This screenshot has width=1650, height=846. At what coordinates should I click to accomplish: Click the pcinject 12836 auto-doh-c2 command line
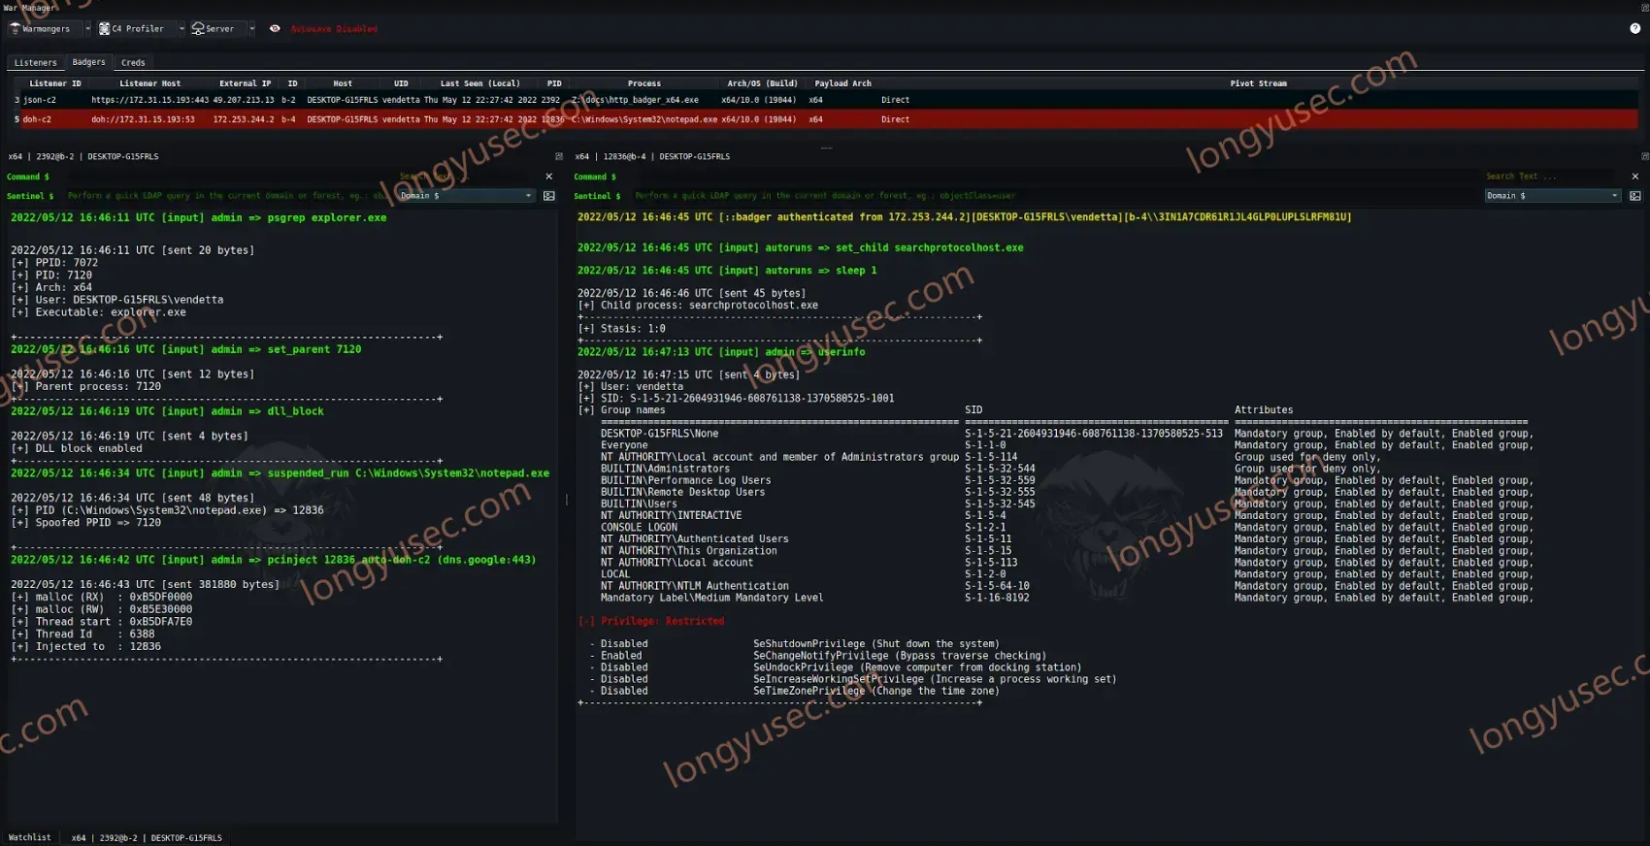(273, 560)
